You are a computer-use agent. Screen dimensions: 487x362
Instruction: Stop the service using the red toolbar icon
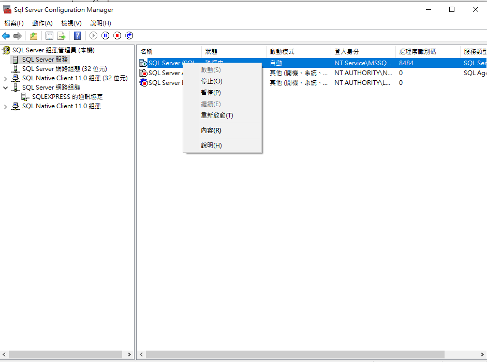117,36
